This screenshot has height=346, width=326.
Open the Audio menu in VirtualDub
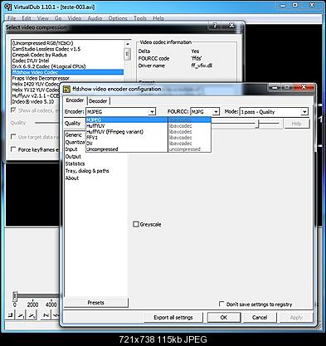[x=95, y=18]
